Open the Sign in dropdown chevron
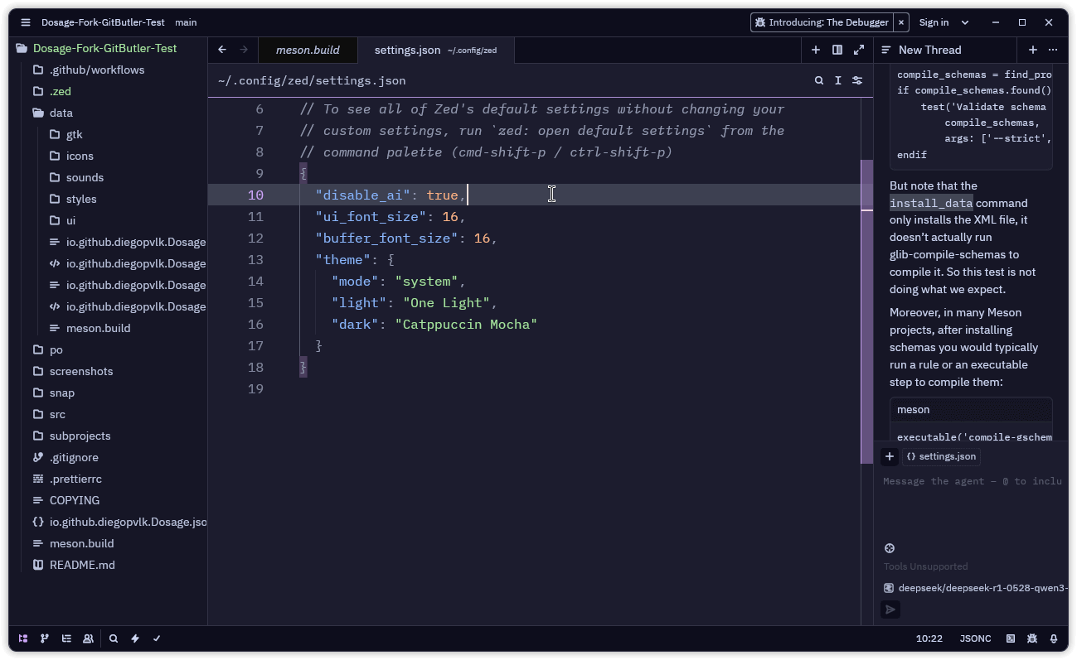 [965, 22]
